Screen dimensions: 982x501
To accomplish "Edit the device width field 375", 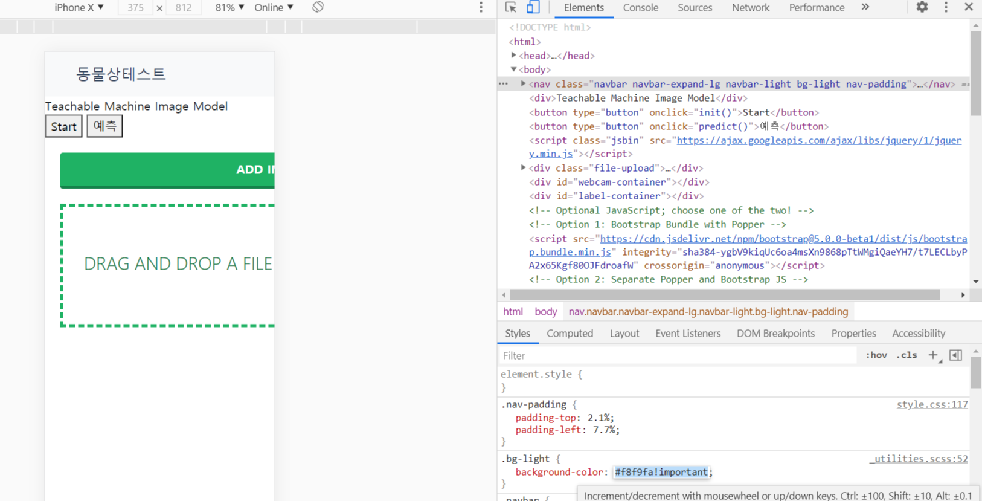I will pos(136,7).
